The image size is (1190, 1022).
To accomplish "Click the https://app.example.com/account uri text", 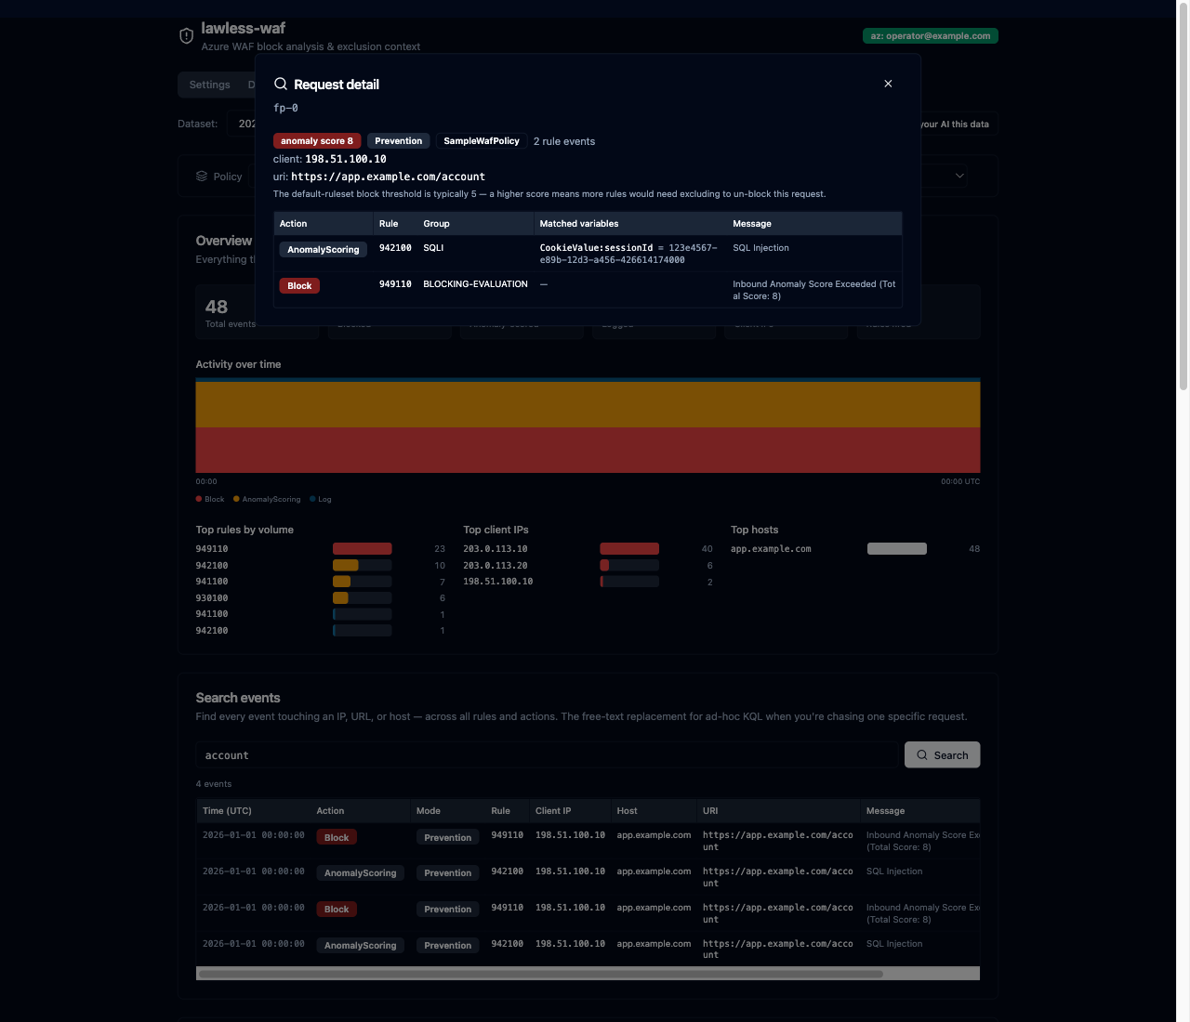I will [388, 177].
